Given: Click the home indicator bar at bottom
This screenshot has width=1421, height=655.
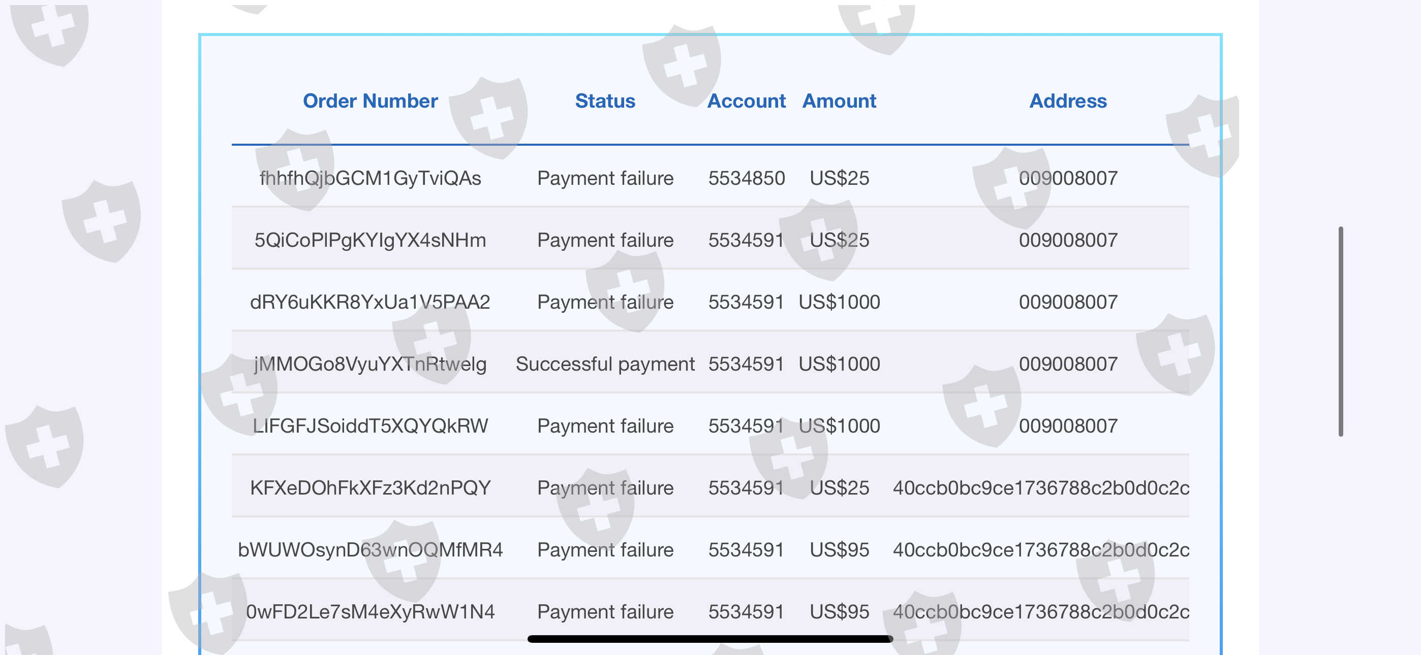Looking at the screenshot, I should 710,639.
